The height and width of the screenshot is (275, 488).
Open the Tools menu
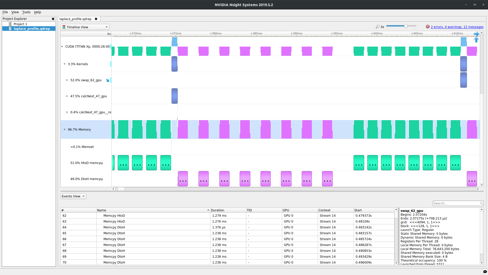[x=26, y=12]
